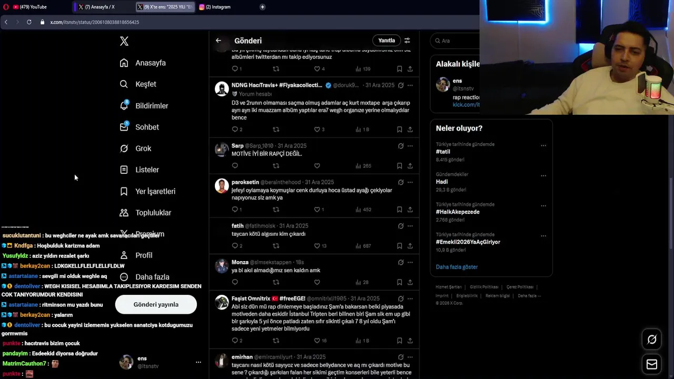
Task: Bookmark the fatih post
Action: (x=400, y=246)
